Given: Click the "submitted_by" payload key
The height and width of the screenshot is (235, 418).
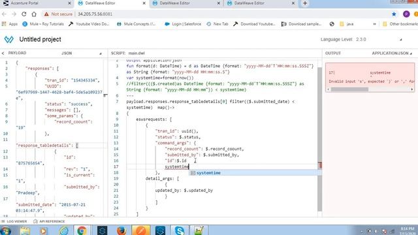Looking at the screenshot, I should click(x=82, y=187).
